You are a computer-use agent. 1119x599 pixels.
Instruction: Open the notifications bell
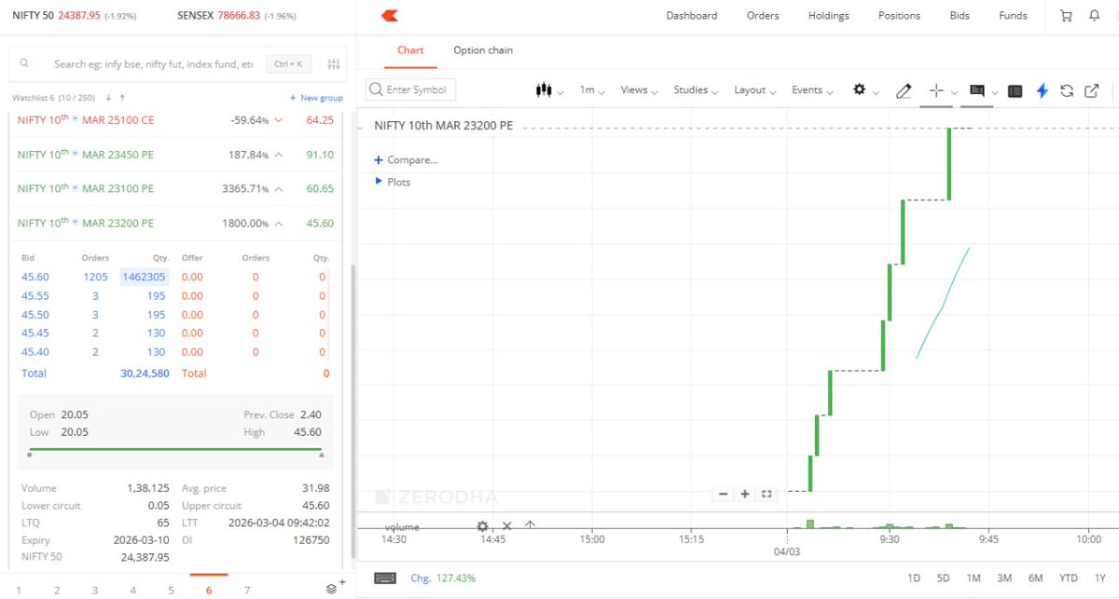click(1095, 16)
